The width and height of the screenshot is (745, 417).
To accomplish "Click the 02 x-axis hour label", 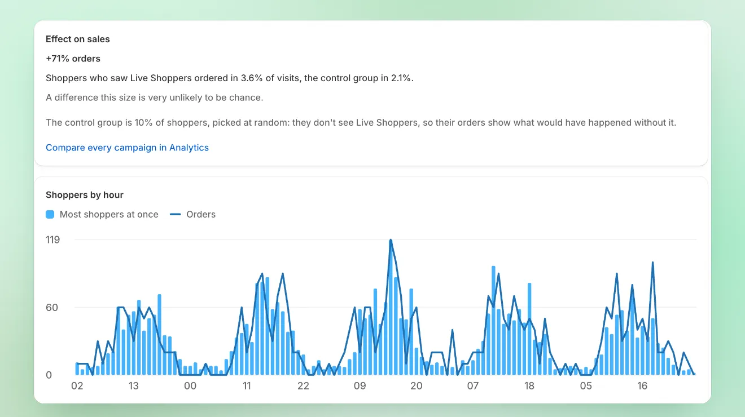I will 77,386.
